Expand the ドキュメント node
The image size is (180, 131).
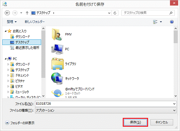click(8, 75)
